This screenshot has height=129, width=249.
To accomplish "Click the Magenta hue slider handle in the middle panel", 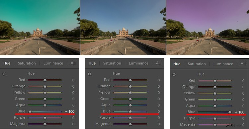I will click(x=130, y=124).
